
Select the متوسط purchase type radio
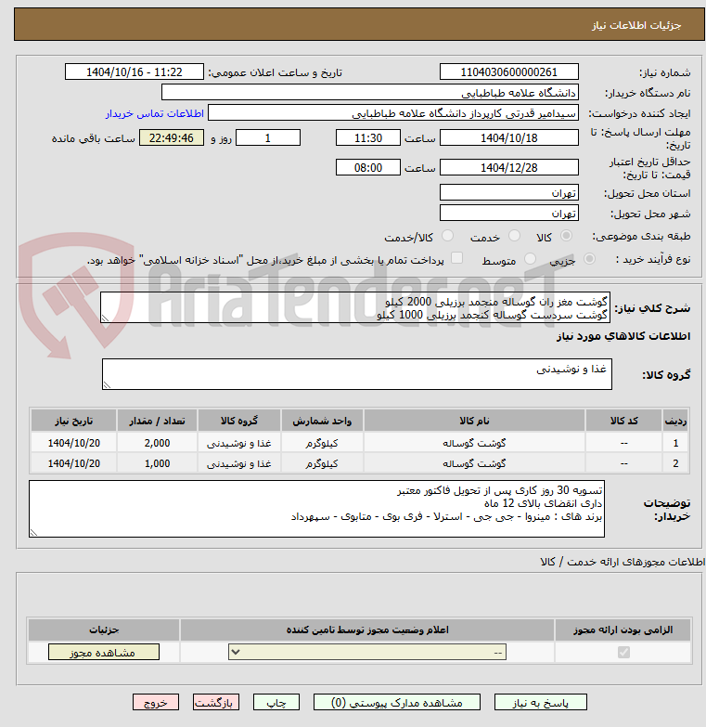pyautogui.click(x=530, y=258)
